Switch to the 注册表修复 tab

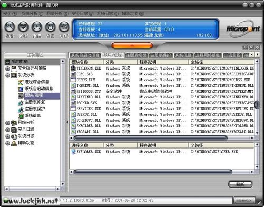137,55
